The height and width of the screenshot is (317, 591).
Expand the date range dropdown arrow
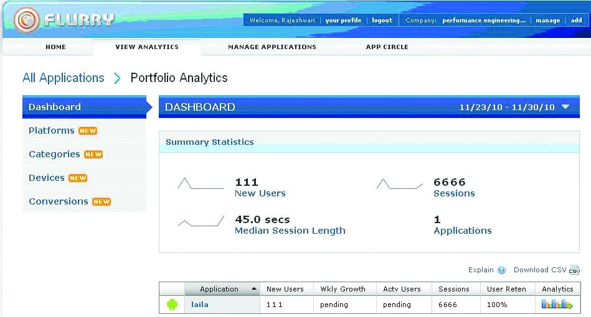pyautogui.click(x=565, y=107)
